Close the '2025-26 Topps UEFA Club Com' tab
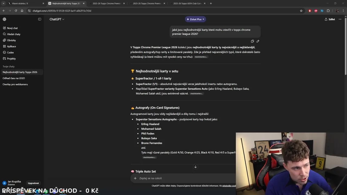Screen dimensions: 347x195 coord(205,4)
